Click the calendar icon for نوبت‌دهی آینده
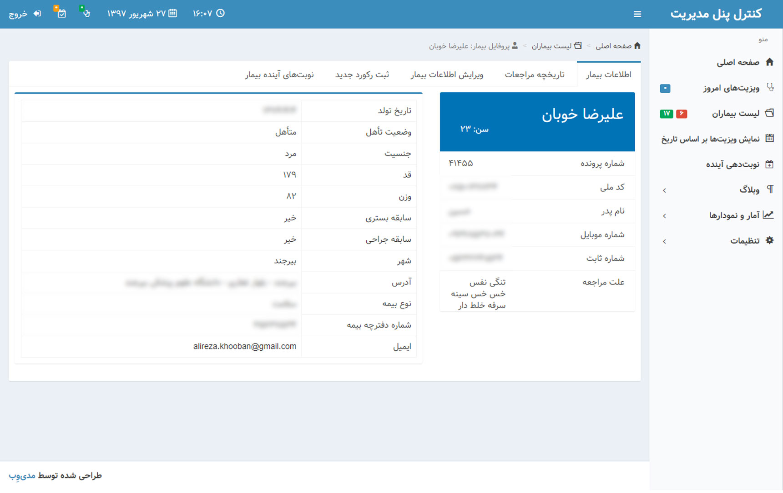Screen dimensions: 783x493 point(769,164)
